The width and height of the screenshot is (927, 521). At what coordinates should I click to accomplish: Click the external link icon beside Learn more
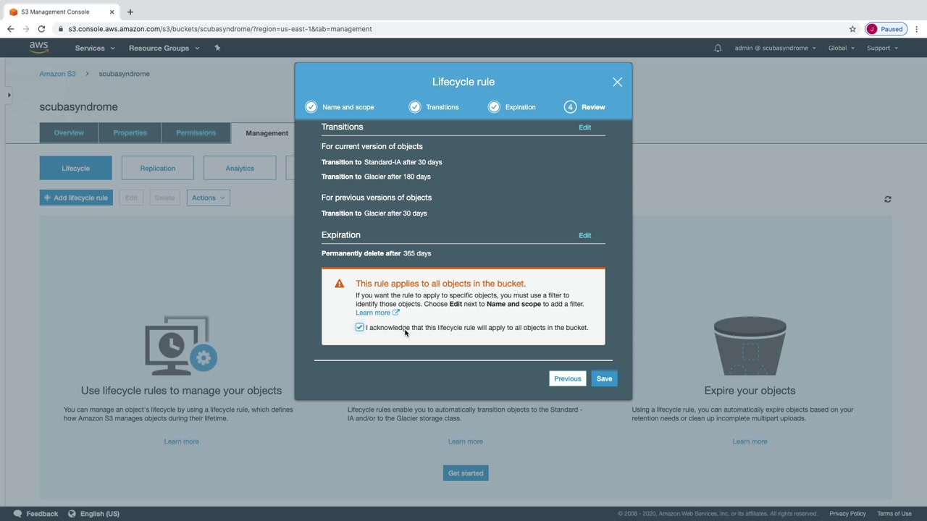395,313
